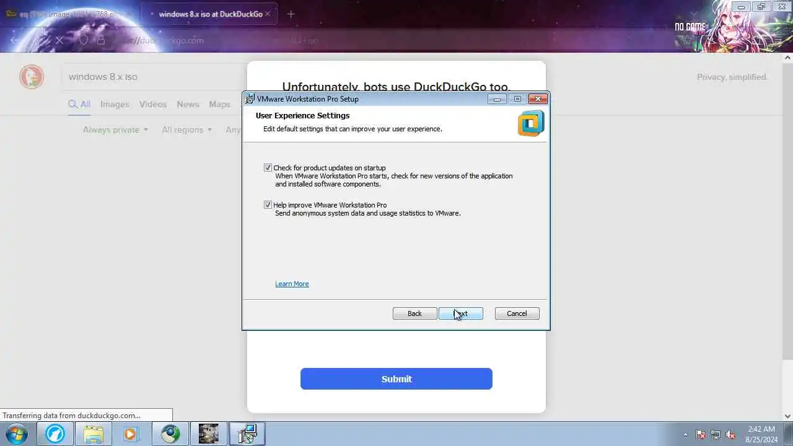
Task: Switch to Images search results
Action: (x=115, y=104)
